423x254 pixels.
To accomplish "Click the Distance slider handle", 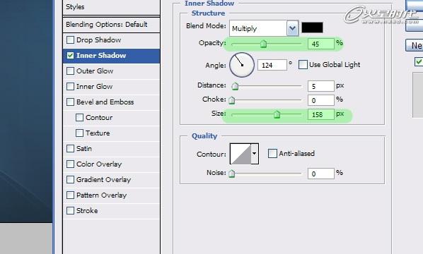I will click(235, 86).
